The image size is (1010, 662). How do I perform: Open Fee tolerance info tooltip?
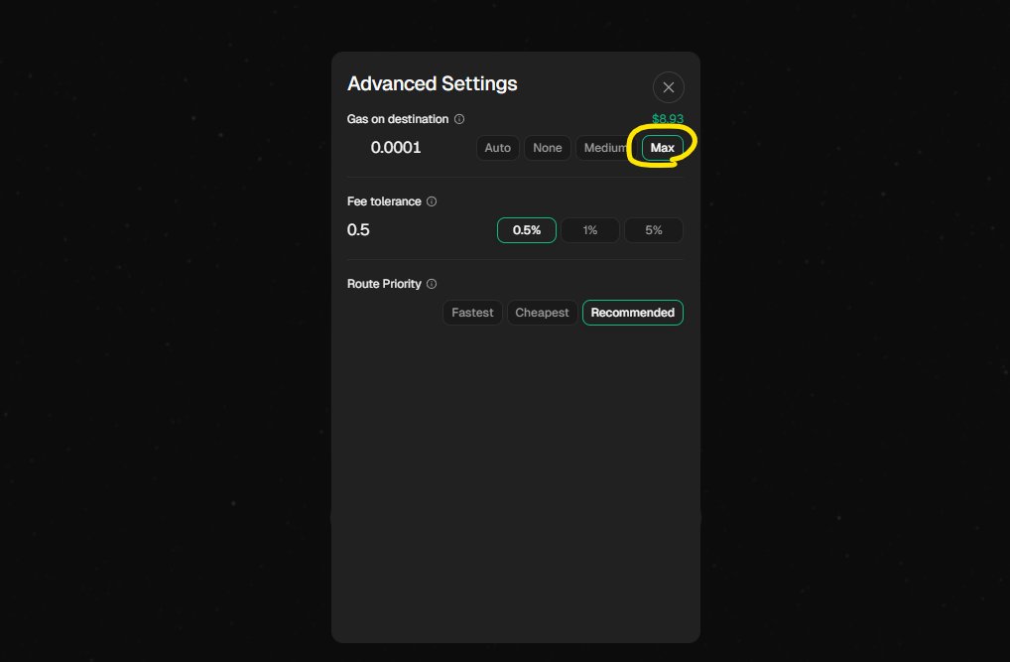click(432, 201)
